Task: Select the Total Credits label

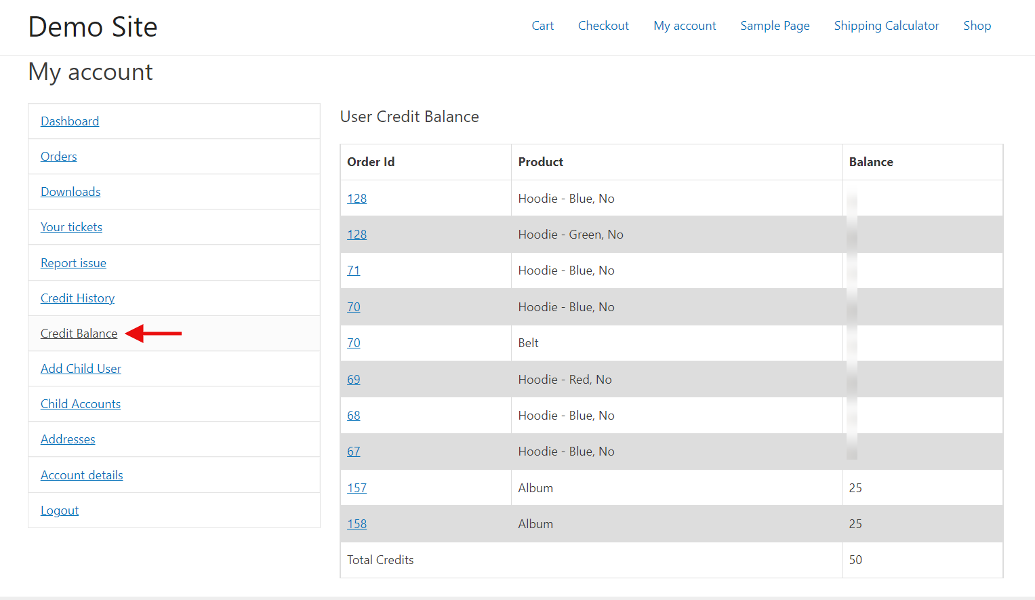Action: coord(380,560)
